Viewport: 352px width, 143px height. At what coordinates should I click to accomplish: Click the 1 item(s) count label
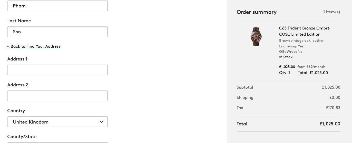[331, 12]
